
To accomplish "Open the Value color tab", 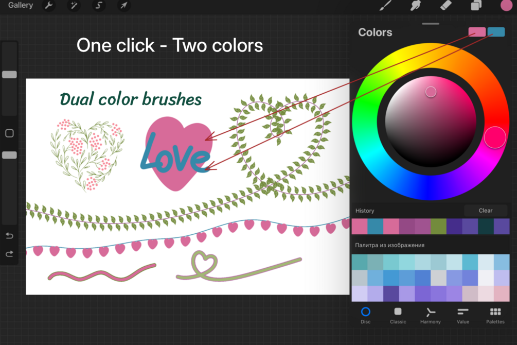I will pyautogui.click(x=463, y=316).
